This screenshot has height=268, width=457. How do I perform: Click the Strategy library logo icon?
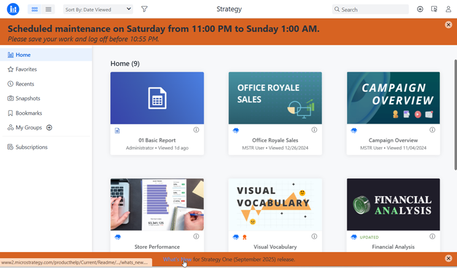[13, 9]
